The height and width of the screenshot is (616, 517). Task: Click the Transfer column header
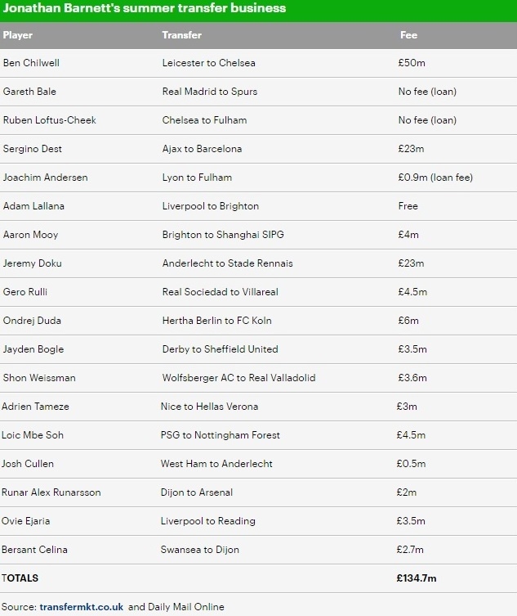[181, 35]
